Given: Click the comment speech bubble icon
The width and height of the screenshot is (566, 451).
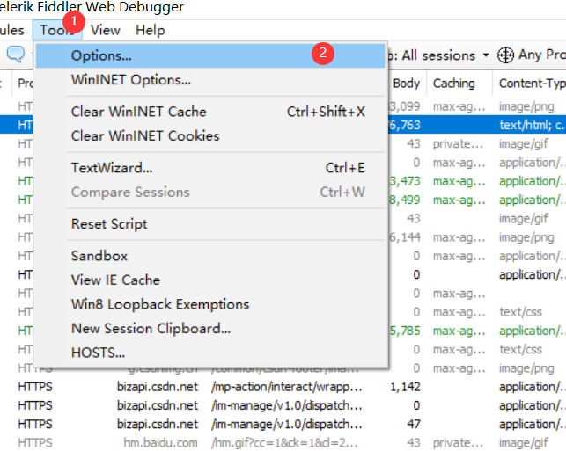Looking at the screenshot, I should (16, 55).
